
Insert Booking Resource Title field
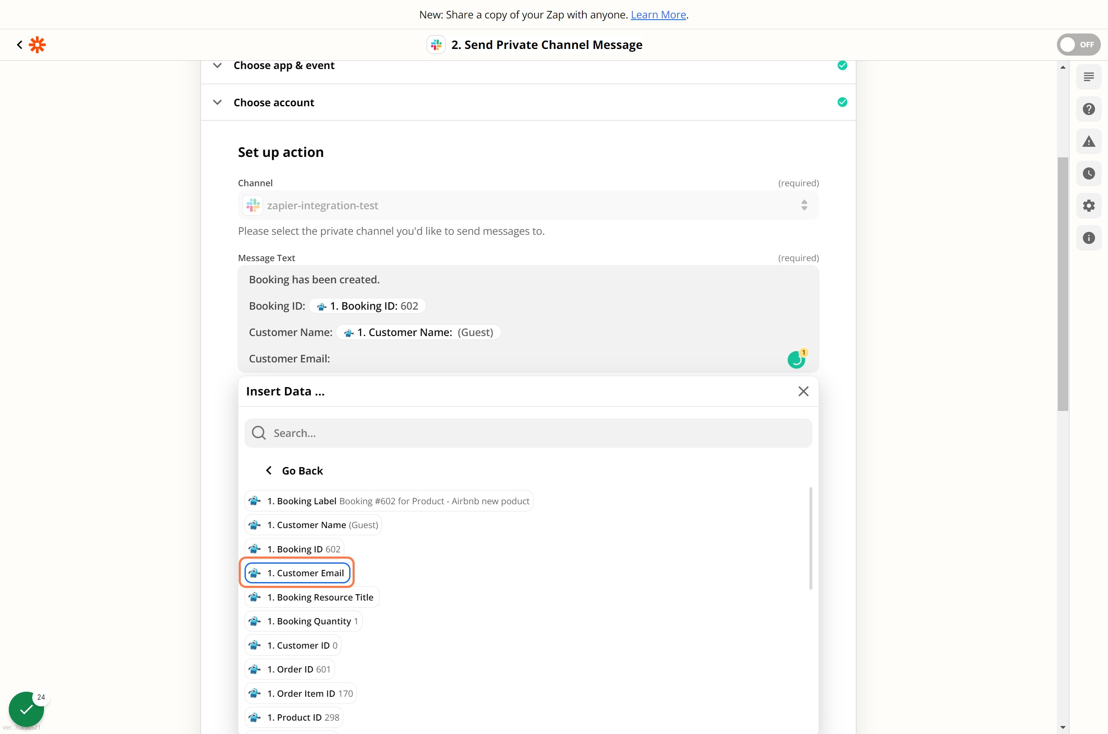312,597
